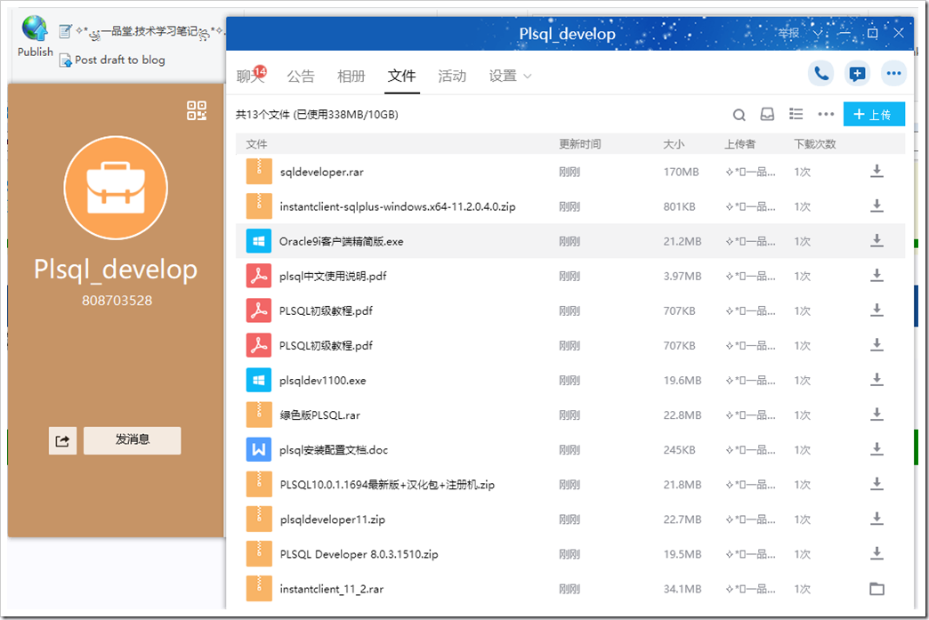929x620 pixels.
Task: Click Post draft to blog
Action: click(113, 60)
